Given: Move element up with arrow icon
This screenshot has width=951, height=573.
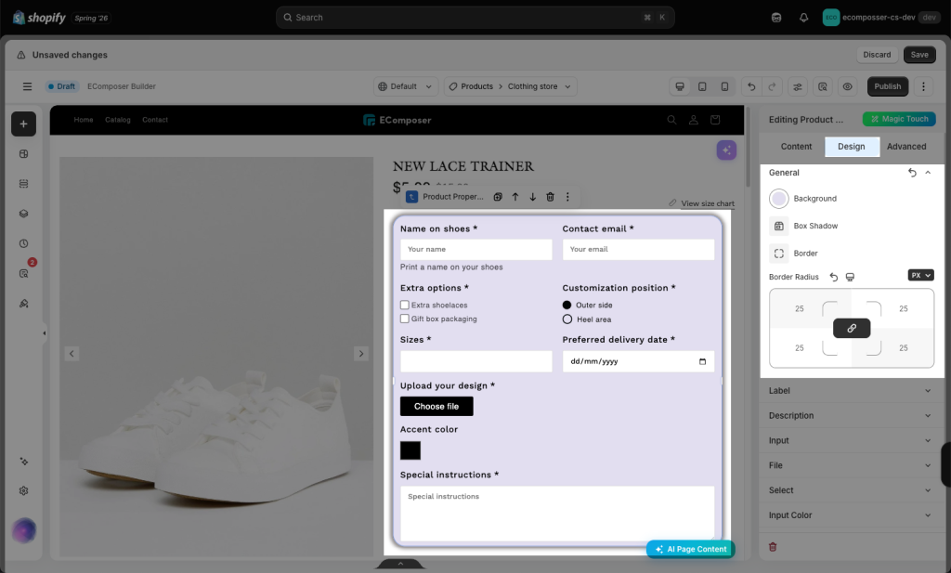Looking at the screenshot, I should [515, 197].
